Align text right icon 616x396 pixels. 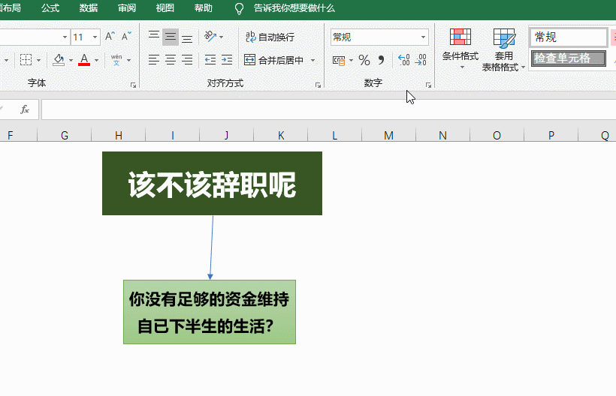tap(187, 60)
